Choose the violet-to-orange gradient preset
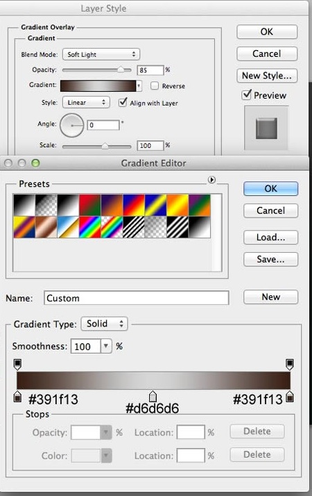This screenshot has height=496, width=312. point(112,205)
